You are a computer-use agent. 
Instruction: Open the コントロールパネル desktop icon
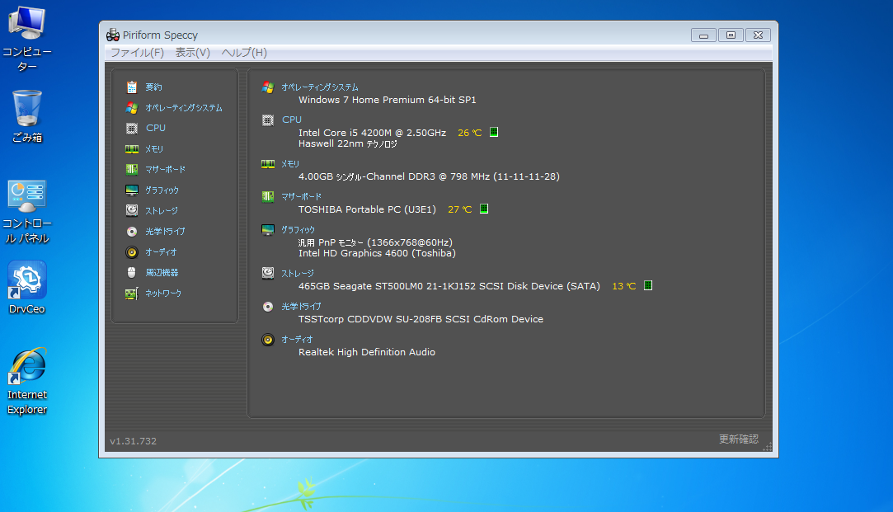coord(26,212)
